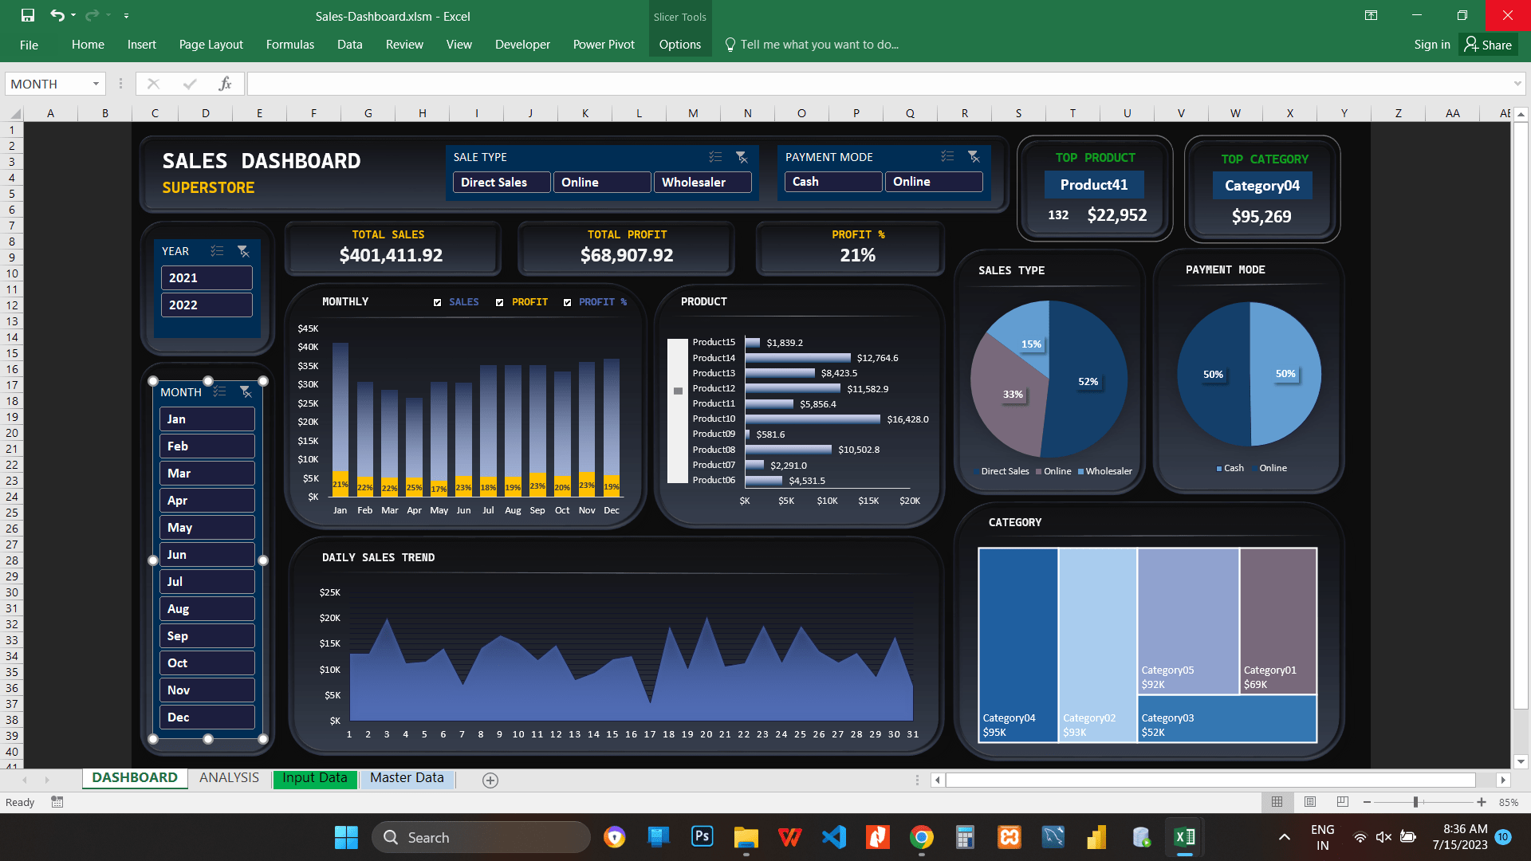Viewport: 1531px width, 861px height.
Task: Click the Product chart scrollbar thumb
Action: [x=678, y=391]
